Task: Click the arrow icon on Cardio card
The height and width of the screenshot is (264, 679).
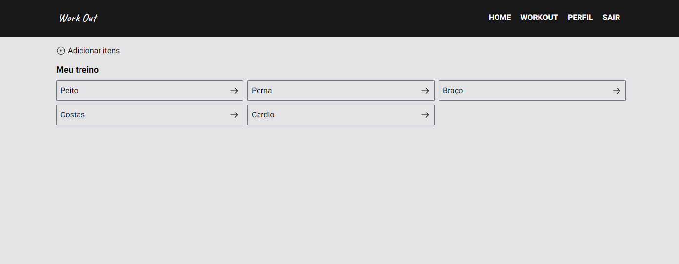Action: point(425,115)
